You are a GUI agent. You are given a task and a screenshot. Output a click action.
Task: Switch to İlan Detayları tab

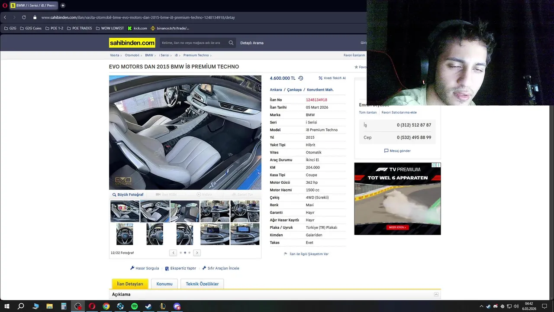pyautogui.click(x=130, y=284)
